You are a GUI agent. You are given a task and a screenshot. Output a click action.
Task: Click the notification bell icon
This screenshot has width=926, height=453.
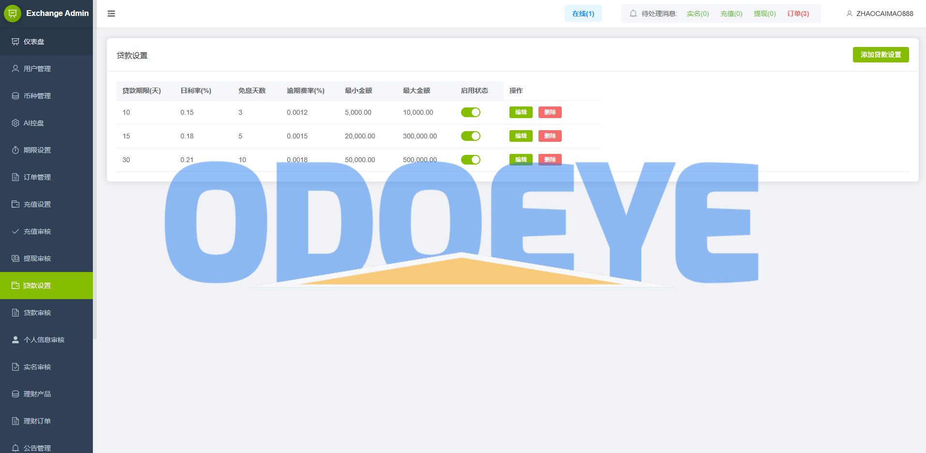pyautogui.click(x=633, y=14)
